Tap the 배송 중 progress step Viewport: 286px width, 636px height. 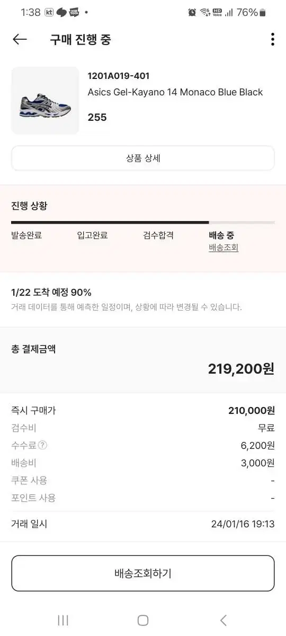(221, 235)
